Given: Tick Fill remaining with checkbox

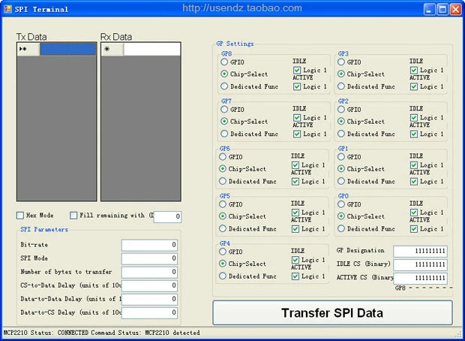Looking at the screenshot, I should click(x=73, y=216).
